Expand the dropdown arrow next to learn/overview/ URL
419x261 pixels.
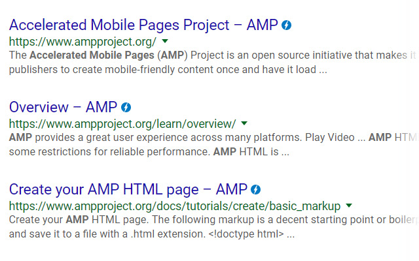pyautogui.click(x=244, y=123)
